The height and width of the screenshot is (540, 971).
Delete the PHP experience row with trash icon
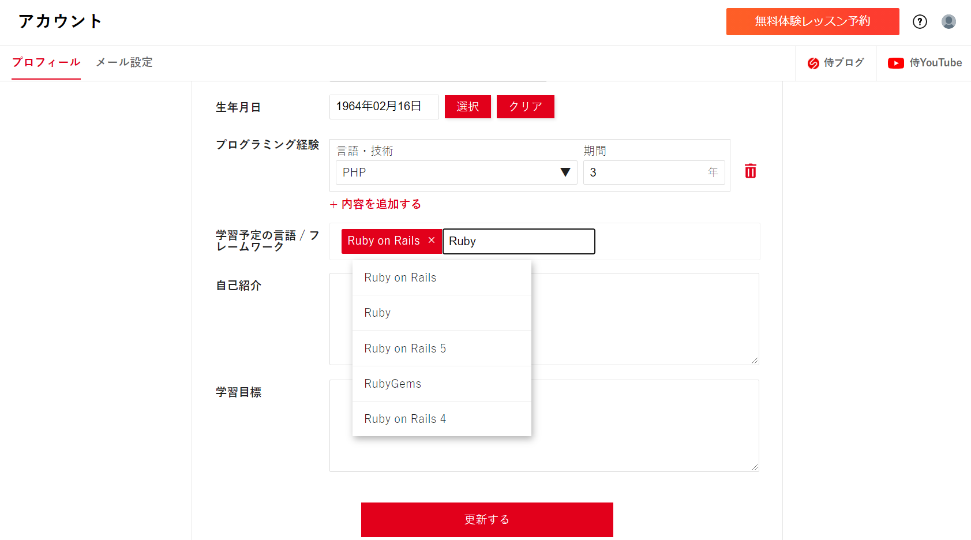pyautogui.click(x=750, y=171)
